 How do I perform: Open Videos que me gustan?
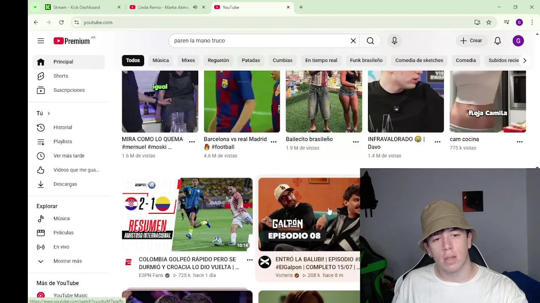[68, 170]
